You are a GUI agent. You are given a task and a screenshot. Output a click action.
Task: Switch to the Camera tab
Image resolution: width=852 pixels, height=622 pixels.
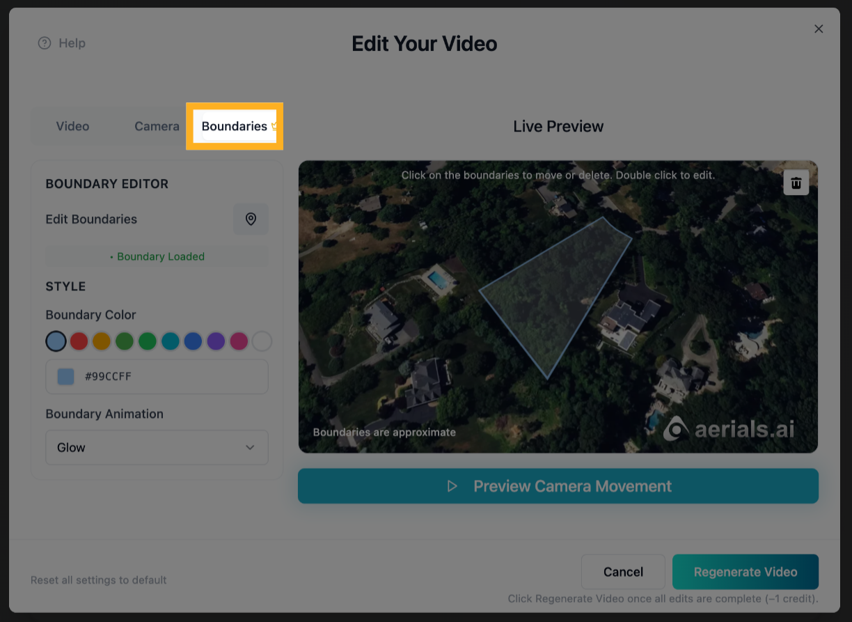pyautogui.click(x=157, y=126)
